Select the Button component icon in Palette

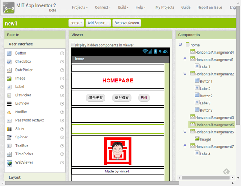click(9, 53)
